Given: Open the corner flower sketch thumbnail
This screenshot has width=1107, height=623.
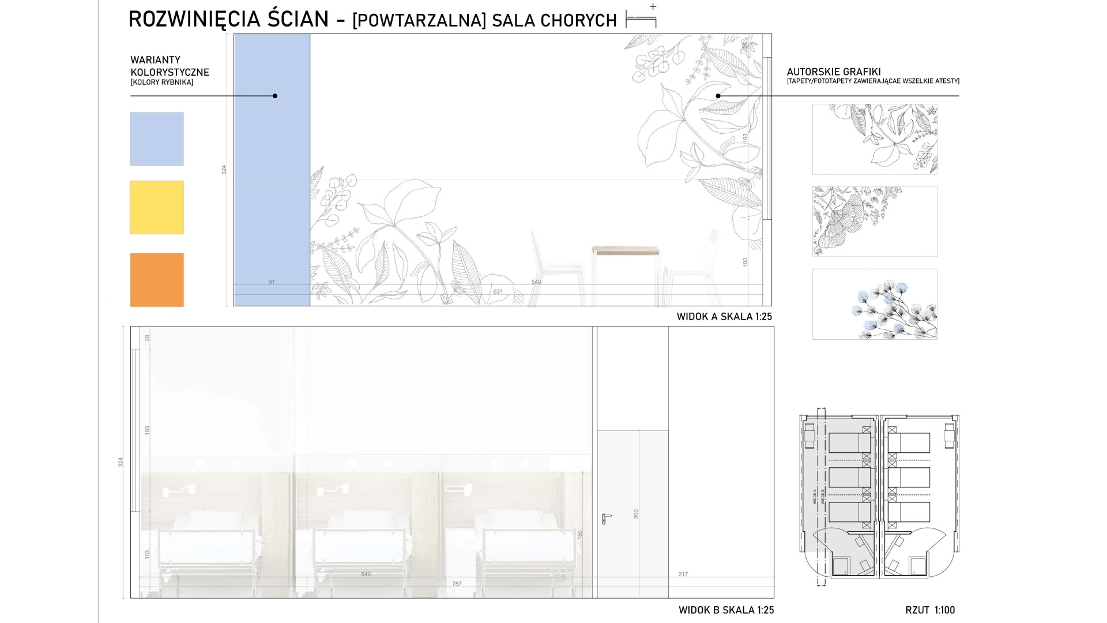Looking at the screenshot, I should pos(875,222).
